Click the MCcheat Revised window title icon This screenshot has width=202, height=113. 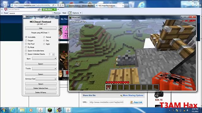[25, 17]
